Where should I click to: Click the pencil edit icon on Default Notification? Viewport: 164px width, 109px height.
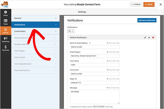(145, 38)
